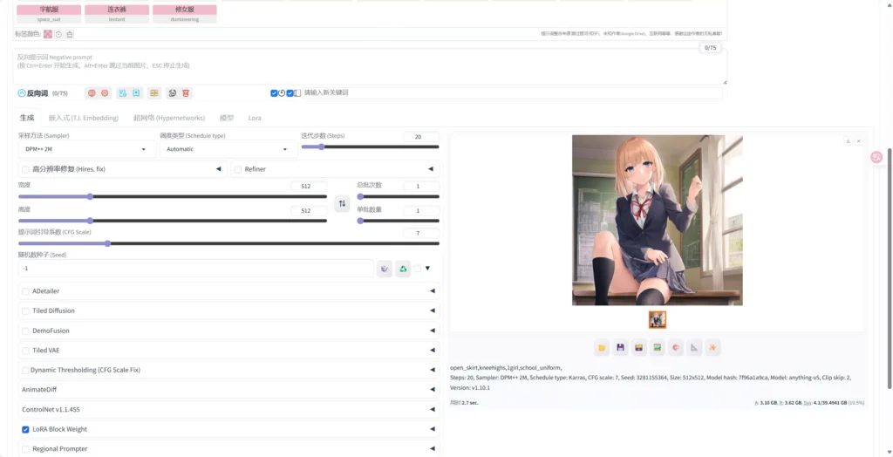Enable the Hires. fix checkbox
The image size is (893, 457).
pyautogui.click(x=25, y=169)
